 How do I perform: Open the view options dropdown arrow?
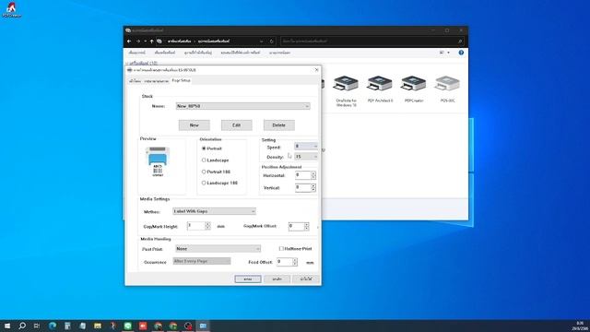pos(448,53)
